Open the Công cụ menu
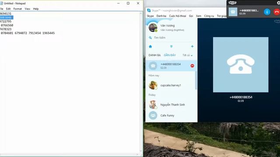This screenshot has height=157, width=280. [x=209, y=16]
